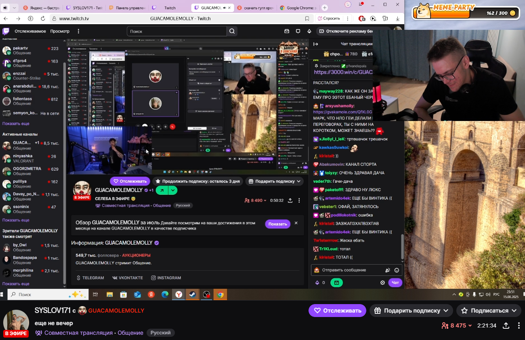Click the purple Чат send button
The image size is (525, 340).
[395, 283]
